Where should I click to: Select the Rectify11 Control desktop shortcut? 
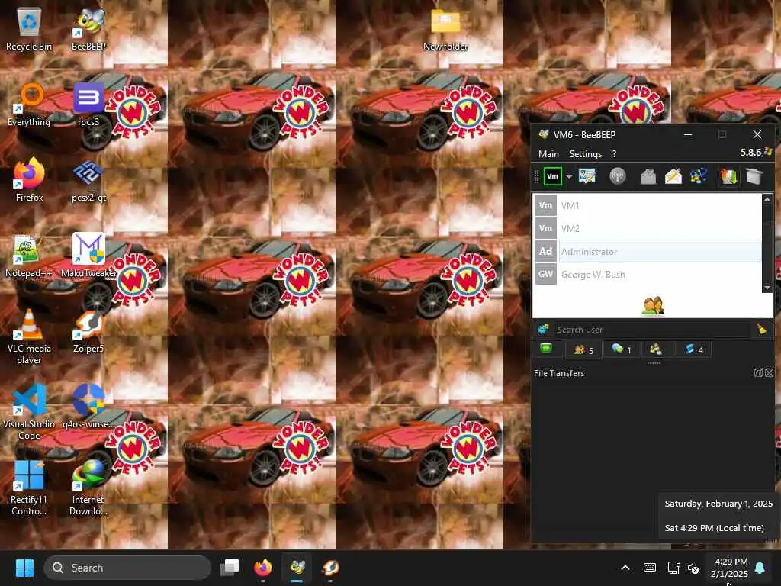pos(29,488)
